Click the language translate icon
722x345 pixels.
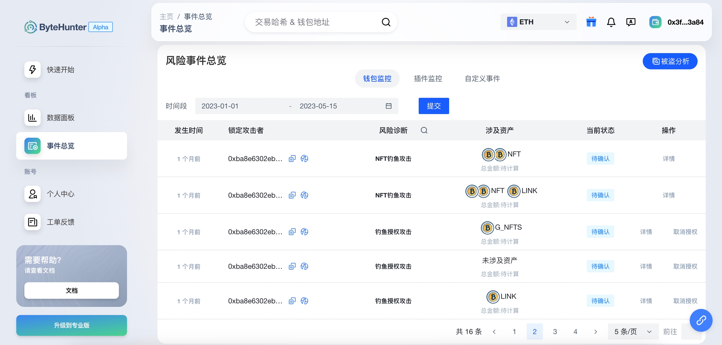pos(631,22)
